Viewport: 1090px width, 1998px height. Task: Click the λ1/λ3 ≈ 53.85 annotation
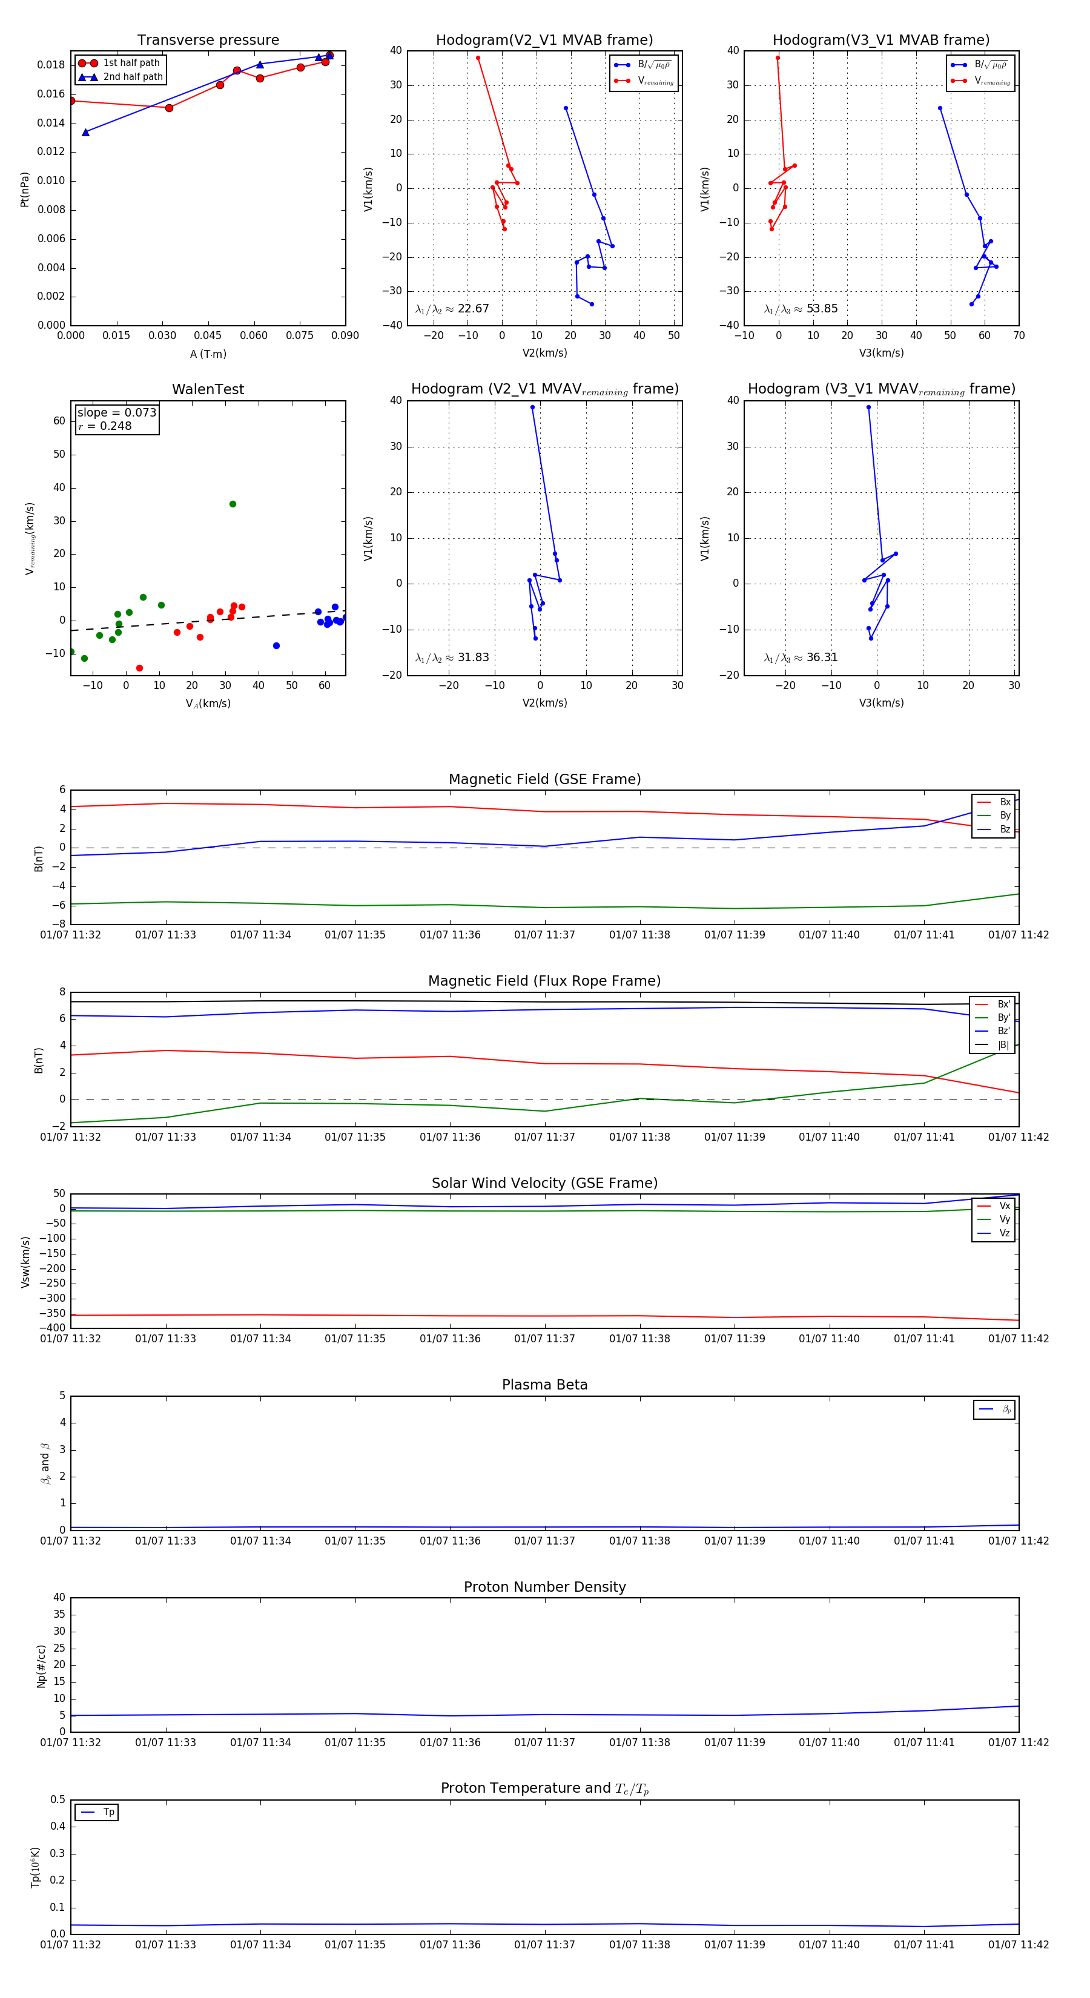(x=801, y=309)
